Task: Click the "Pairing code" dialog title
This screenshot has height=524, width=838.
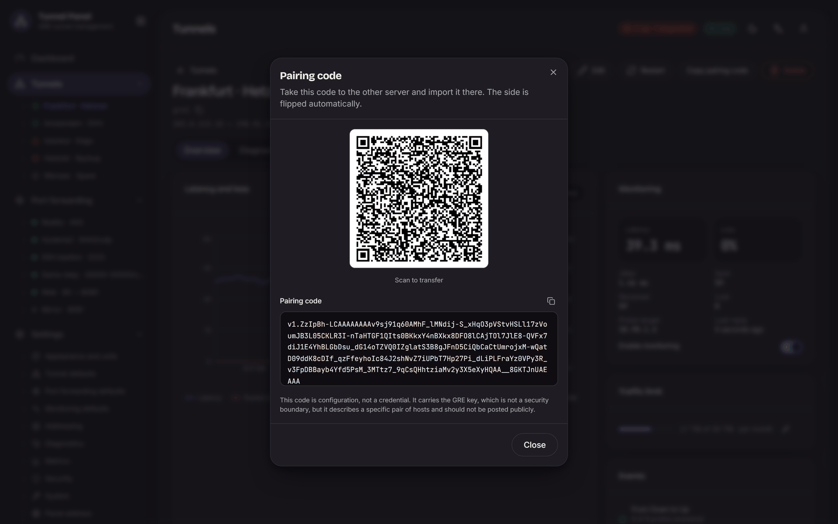Action: pyautogui.click(x=311, y=76)
